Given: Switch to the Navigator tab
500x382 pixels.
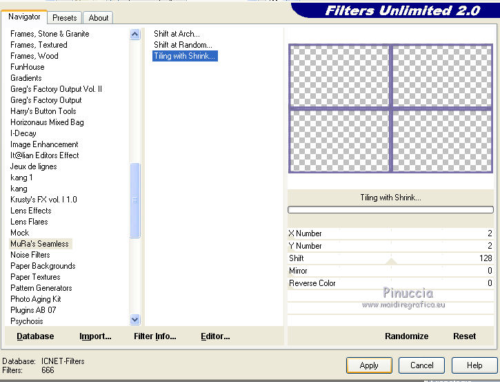Looking at the screenshot, I should pyautogui.click(x=24, y=17).
